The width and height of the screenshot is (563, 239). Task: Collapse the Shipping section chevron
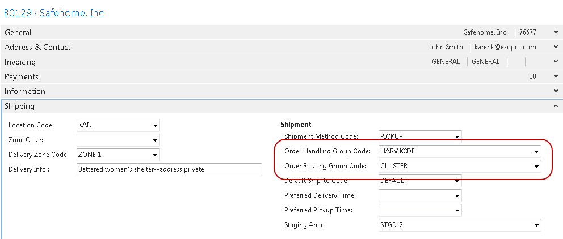(x=554, y=106)
